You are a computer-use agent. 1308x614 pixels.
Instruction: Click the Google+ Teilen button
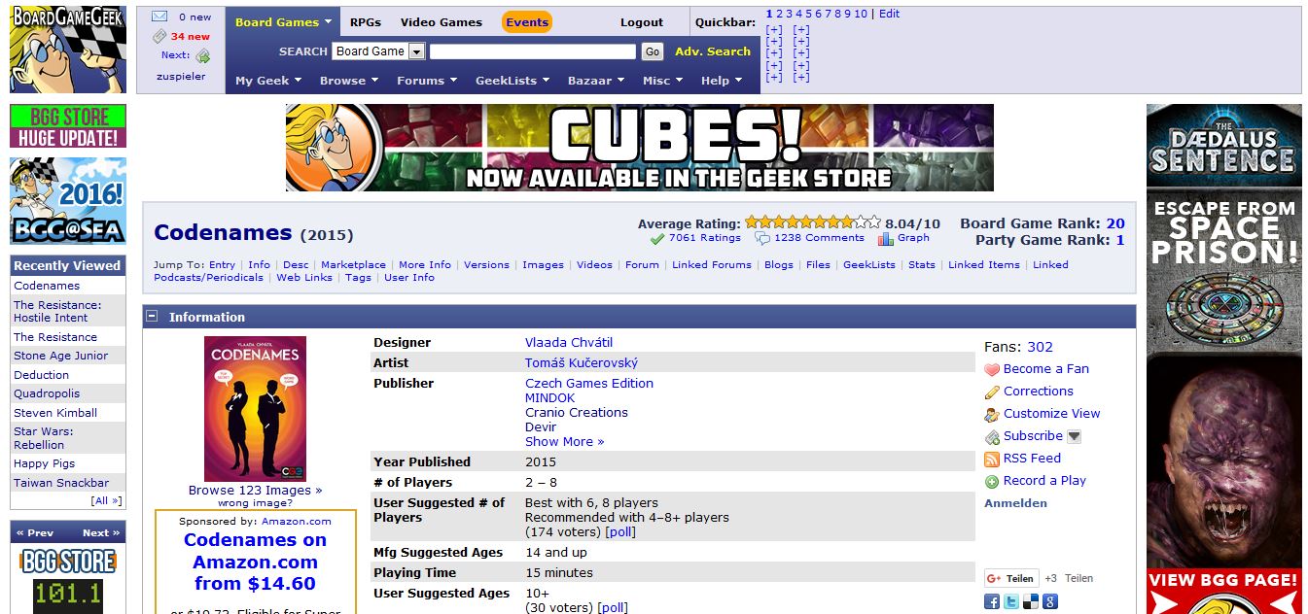(x=1011, y=578)
